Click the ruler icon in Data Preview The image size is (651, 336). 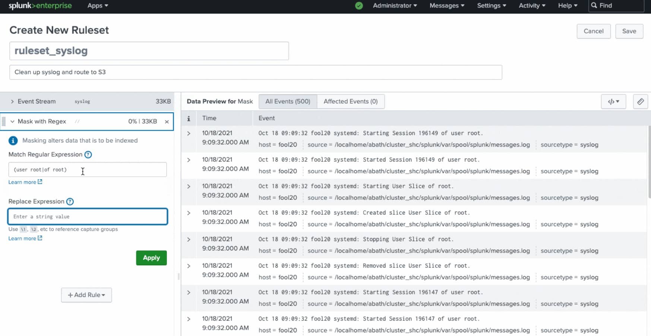(x=640, y=102)
